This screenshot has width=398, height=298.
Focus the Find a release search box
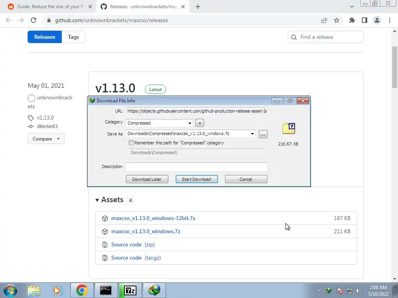(x=326, y=37)
